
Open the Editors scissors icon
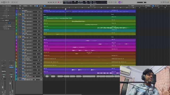pos(17,2)
